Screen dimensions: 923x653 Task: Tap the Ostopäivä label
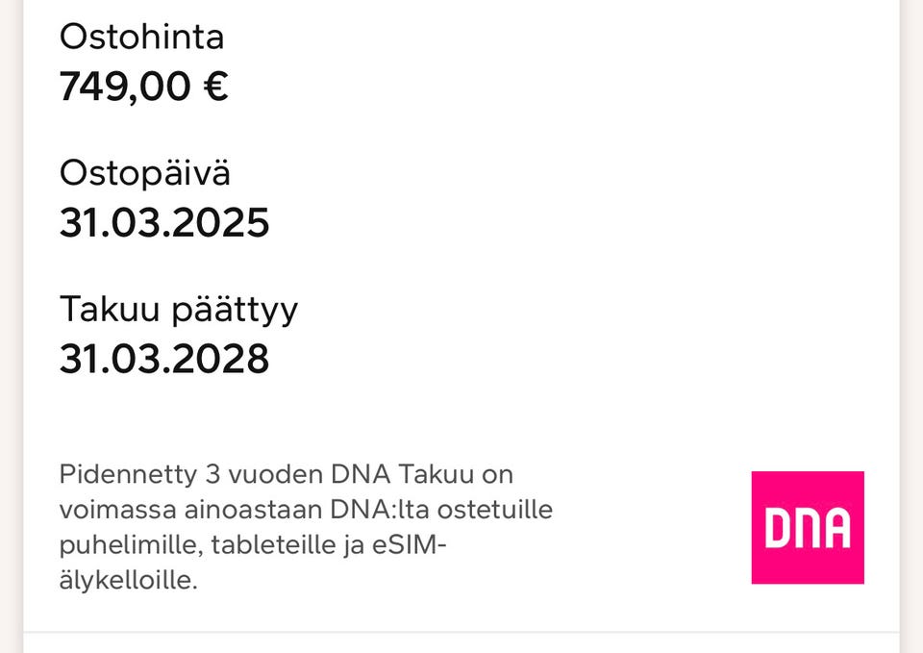pyautogui.click(x=145, y=173)
